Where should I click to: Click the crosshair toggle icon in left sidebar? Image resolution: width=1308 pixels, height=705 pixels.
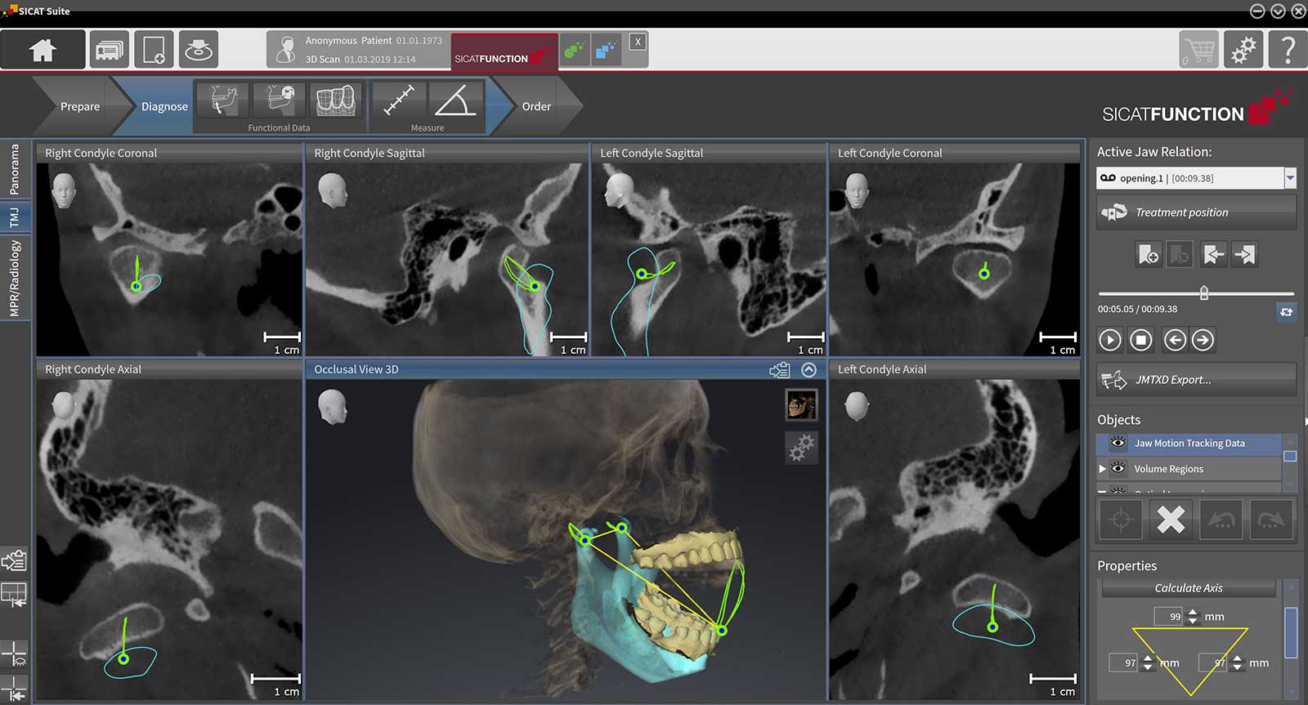pyautogui.click(x=15, y=654)
